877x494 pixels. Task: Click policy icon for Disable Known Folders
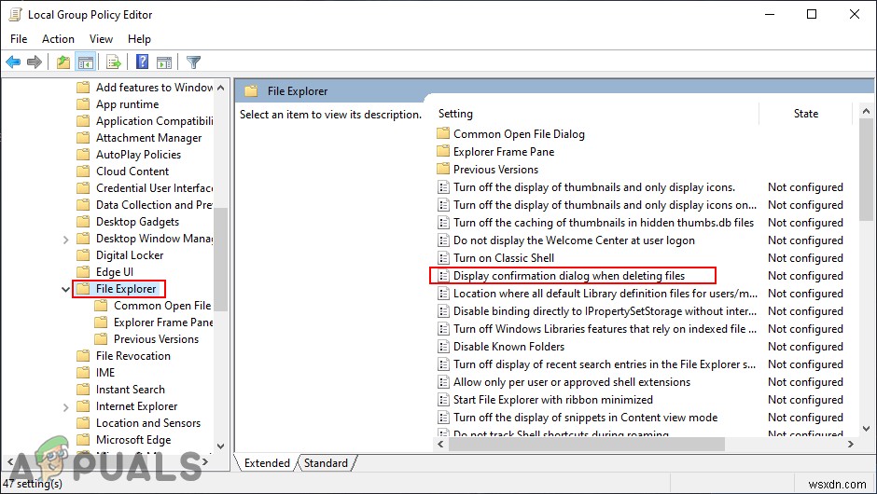pos(443,347)
